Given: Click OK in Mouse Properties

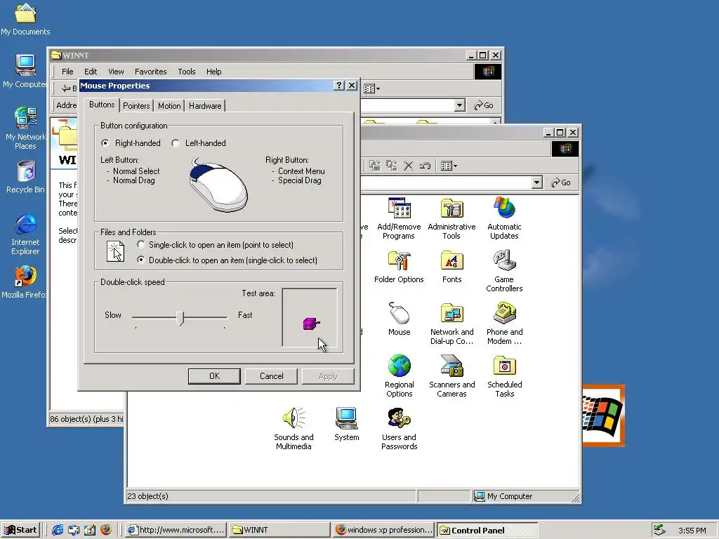Looking at the screenshot, I should [214, 376].
